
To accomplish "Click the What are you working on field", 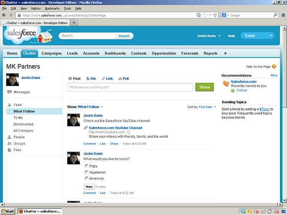I will [130, 87].
